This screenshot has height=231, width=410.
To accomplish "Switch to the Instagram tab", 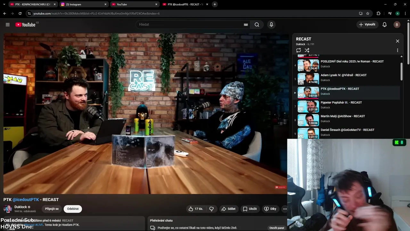I will pos(84,4).
